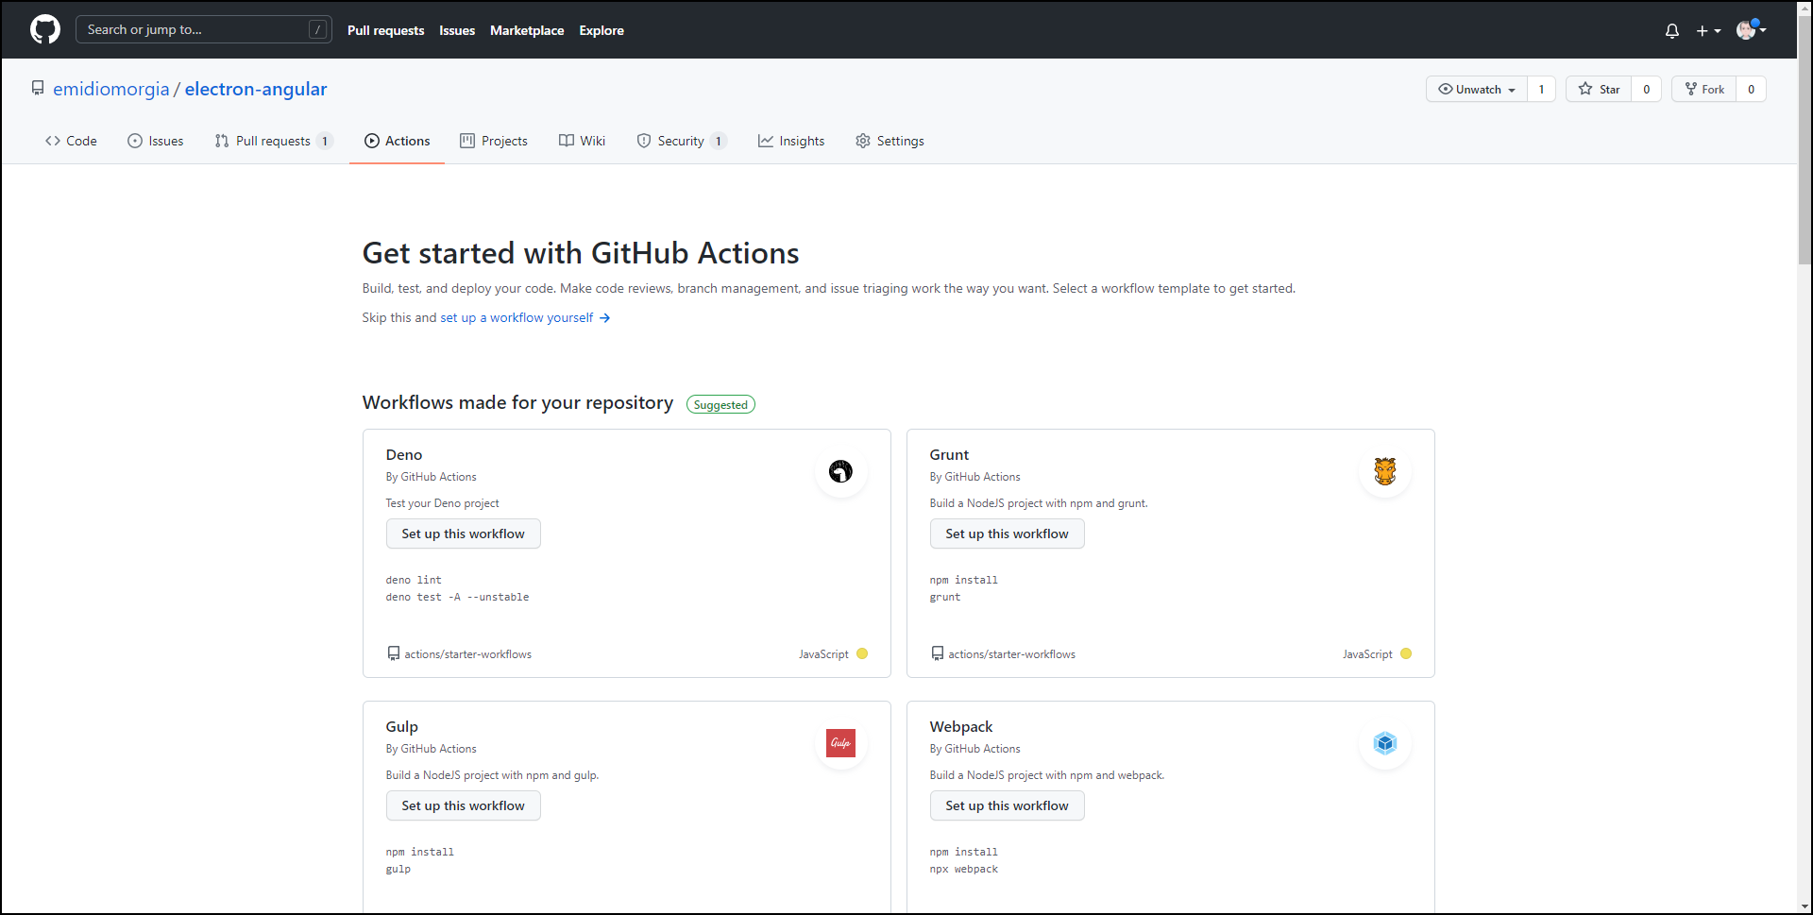
Task: Click the Deno workflow logo icon
Action: tap(840, 471)
